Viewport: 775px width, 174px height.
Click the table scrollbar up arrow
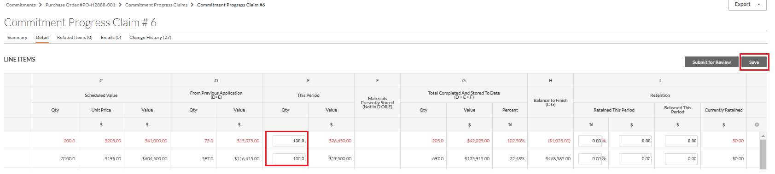(x=763, y=136)
